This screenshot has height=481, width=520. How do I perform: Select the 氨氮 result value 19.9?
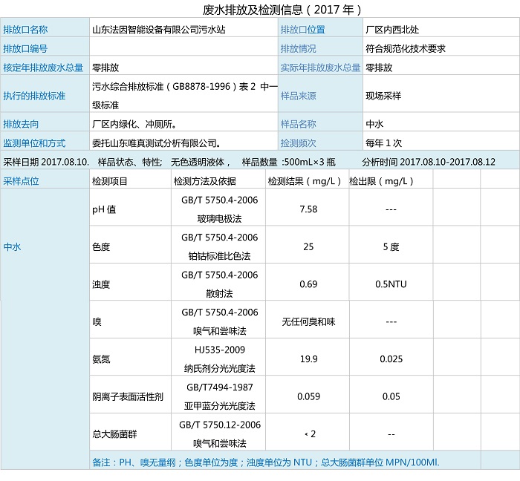tap(308, 359)
